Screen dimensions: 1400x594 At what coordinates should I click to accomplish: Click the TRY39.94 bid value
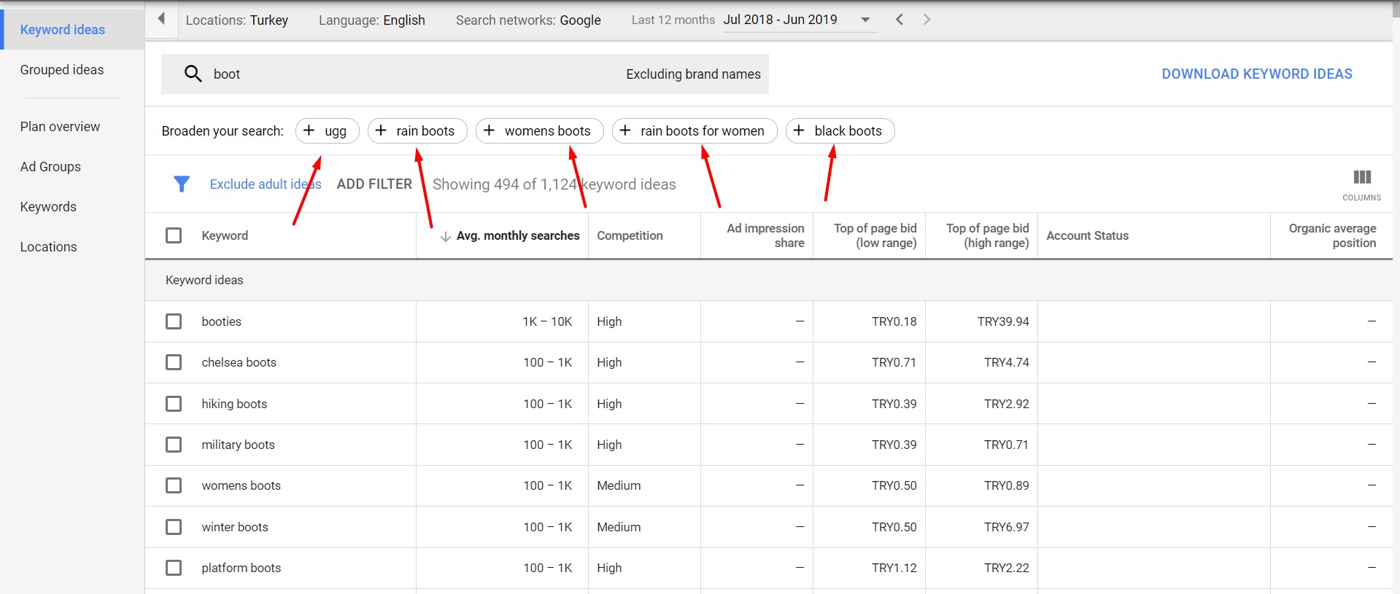pos(1003,321)
